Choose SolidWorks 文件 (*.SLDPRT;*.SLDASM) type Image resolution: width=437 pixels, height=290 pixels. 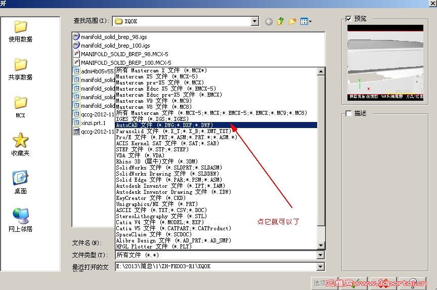pyautogui.click(x=216, y=168)
